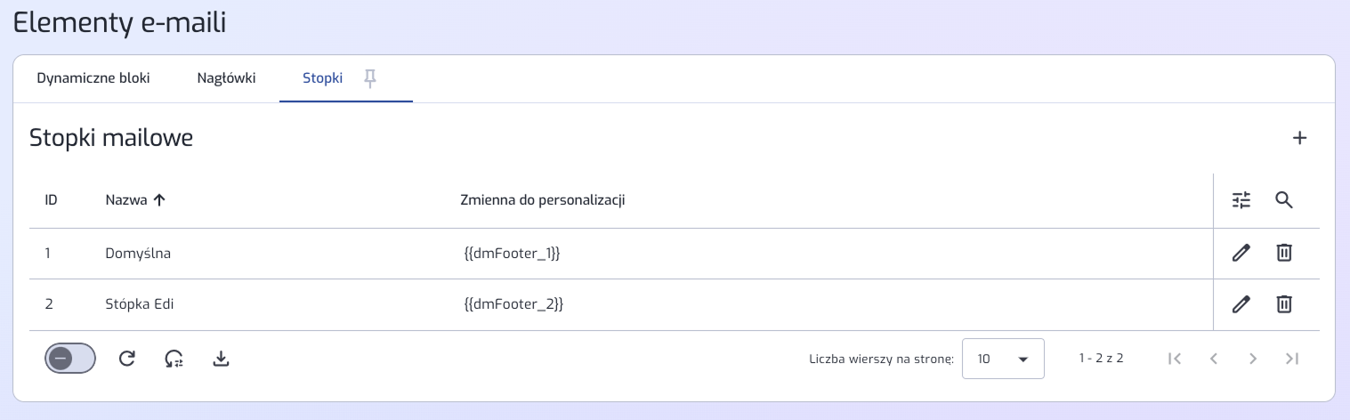The image size is (1350, 420).
Task: Reset table settings with circular arrow icon
Action: pyautogui.click(x=174, y=359)
